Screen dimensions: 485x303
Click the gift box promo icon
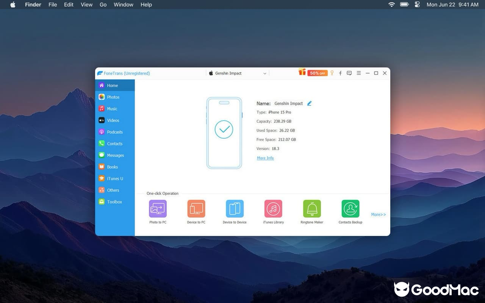coord(302,72)
